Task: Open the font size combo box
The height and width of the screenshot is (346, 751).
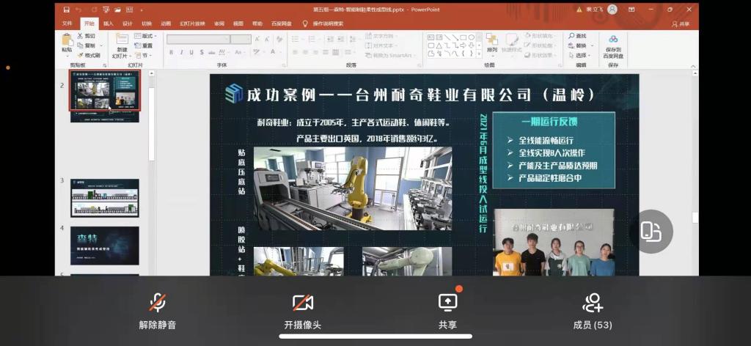Action: [241, 40]
